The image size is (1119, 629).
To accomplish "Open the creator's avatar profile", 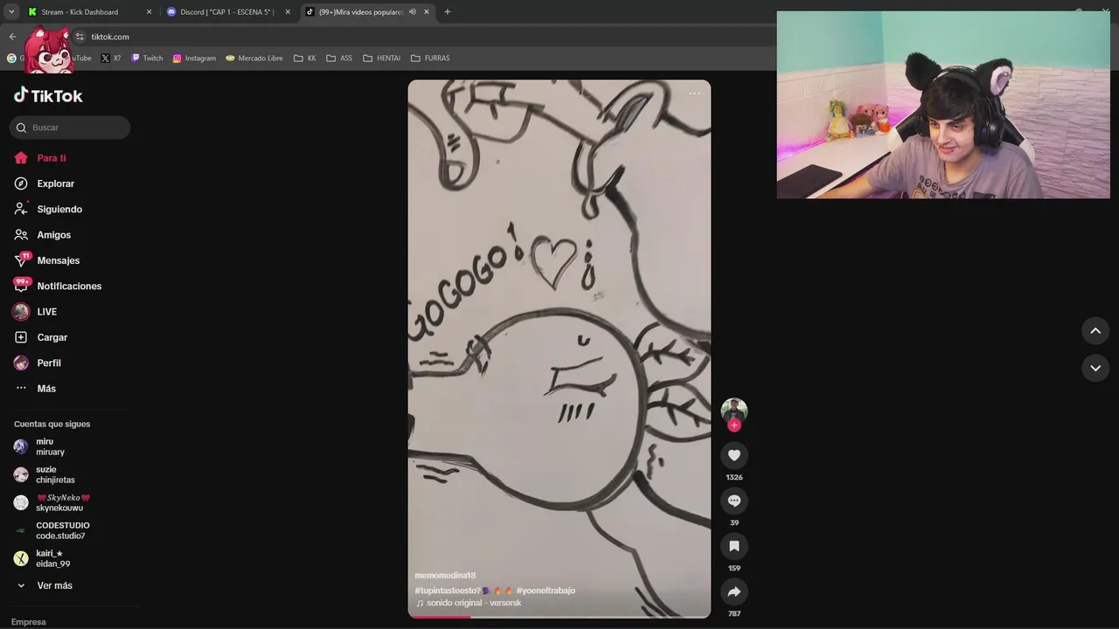I will 734,410.
